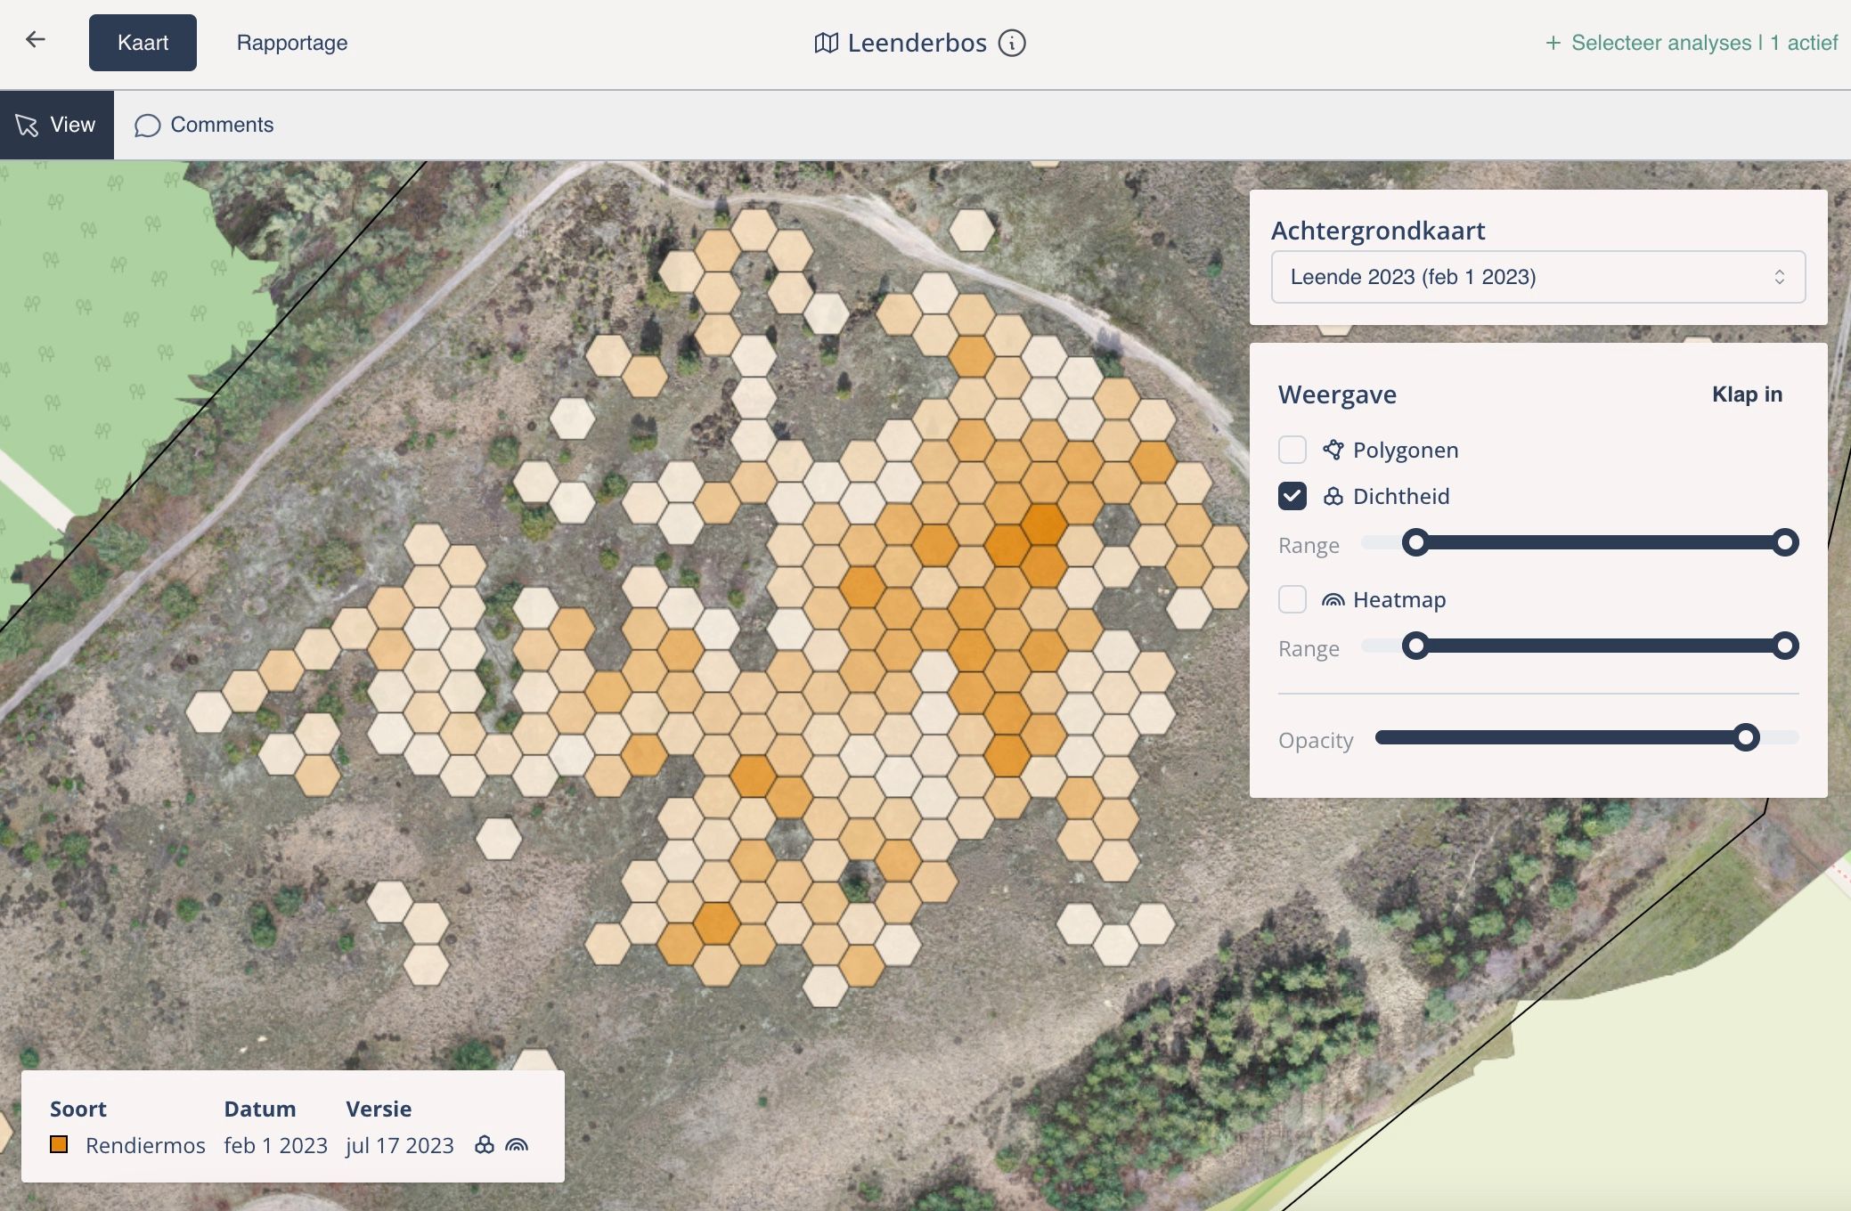The image size is (1851, 1211).
Task: Click the Opacity label
Action: click(1316, 740)
